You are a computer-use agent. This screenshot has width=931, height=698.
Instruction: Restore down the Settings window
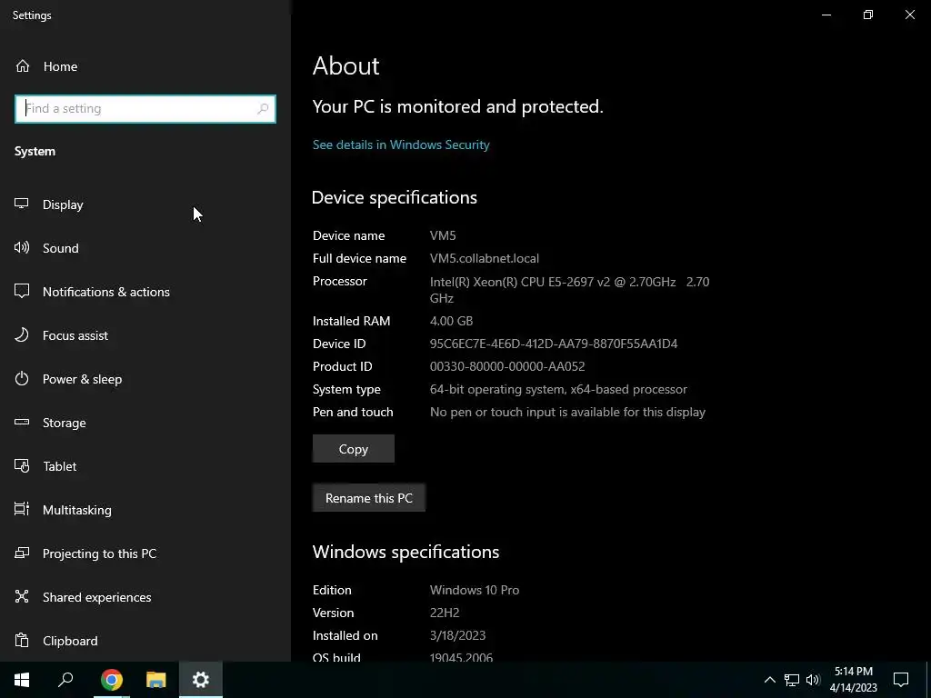pos(868,15)
